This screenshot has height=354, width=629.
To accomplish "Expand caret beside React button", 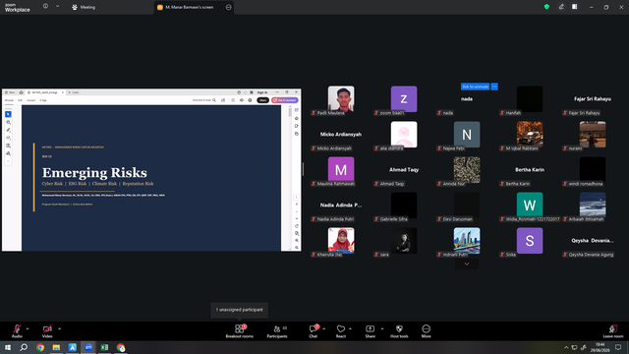I will pos(350,328).
